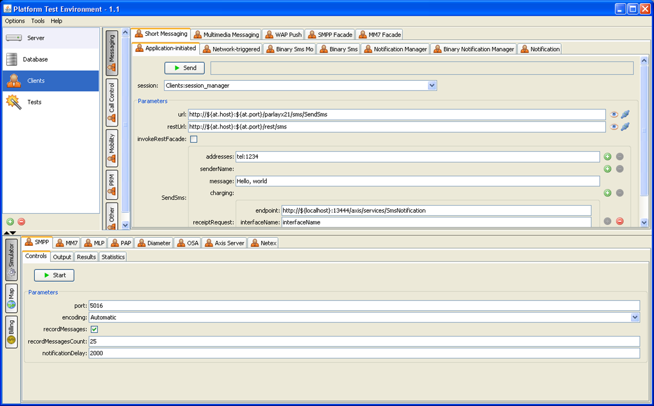Click the red remove button in the left panel
Screen dimensions: 654x406
tap(21, 222)
